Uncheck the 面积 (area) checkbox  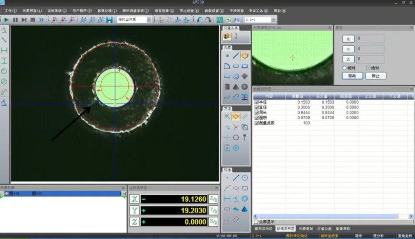[x=256, y=118]
